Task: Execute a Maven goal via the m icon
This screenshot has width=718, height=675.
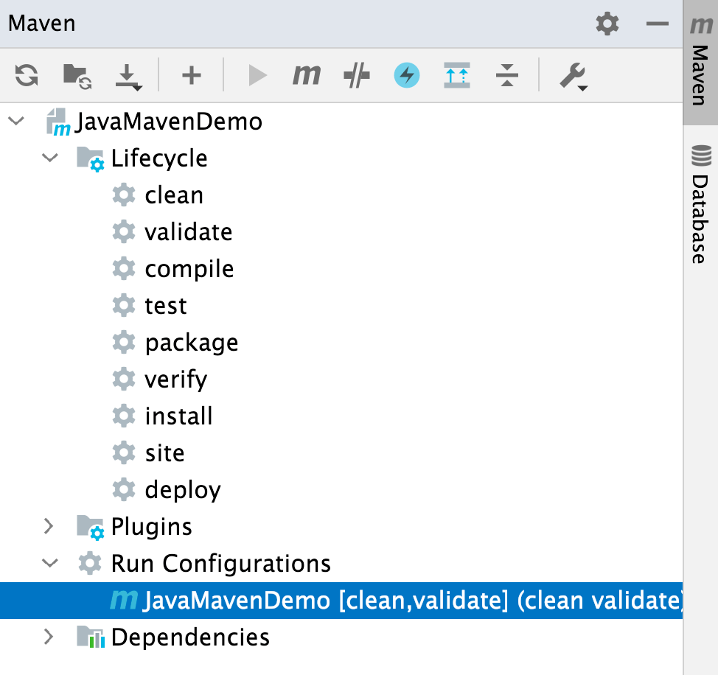Action: click(306, 74)
